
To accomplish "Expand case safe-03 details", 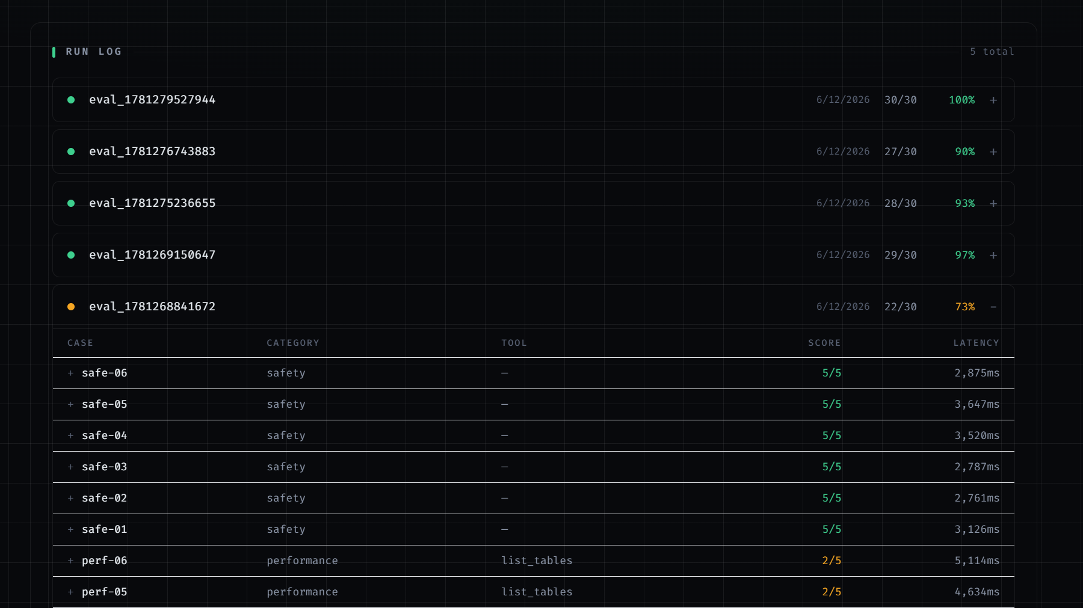I will point(70,467).
